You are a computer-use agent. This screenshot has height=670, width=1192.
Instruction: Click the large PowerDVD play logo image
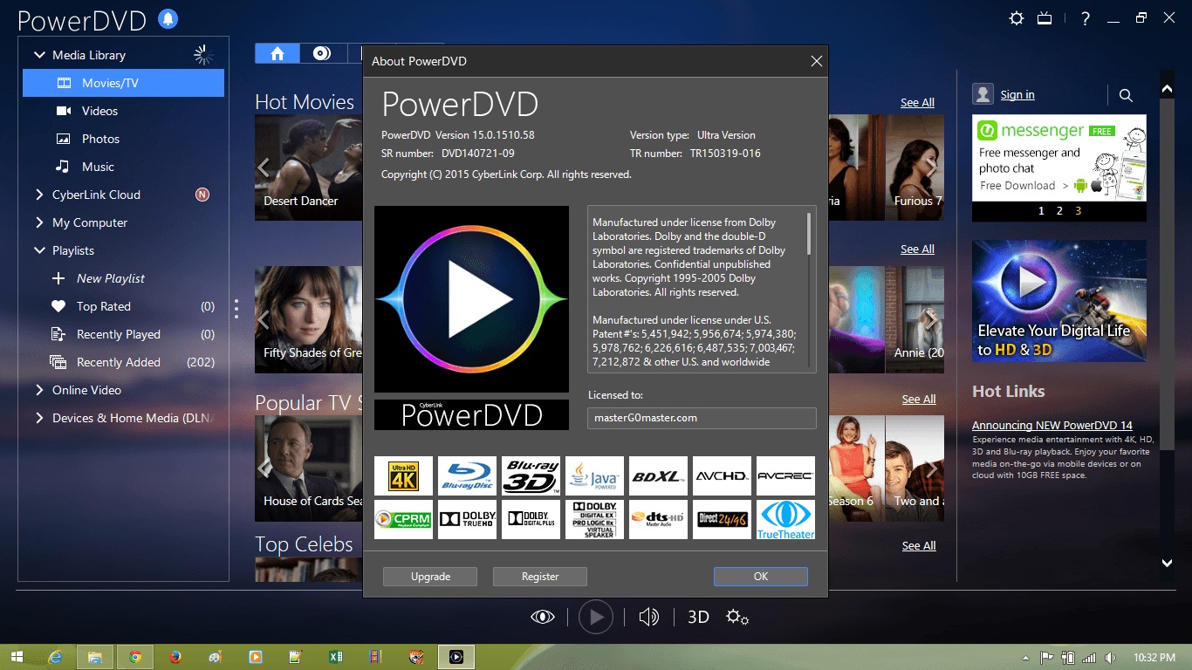471,299
